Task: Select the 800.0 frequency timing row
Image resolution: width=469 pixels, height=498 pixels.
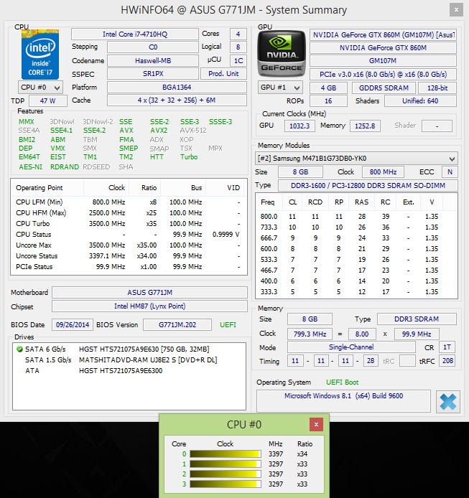Action: (356, 217)
